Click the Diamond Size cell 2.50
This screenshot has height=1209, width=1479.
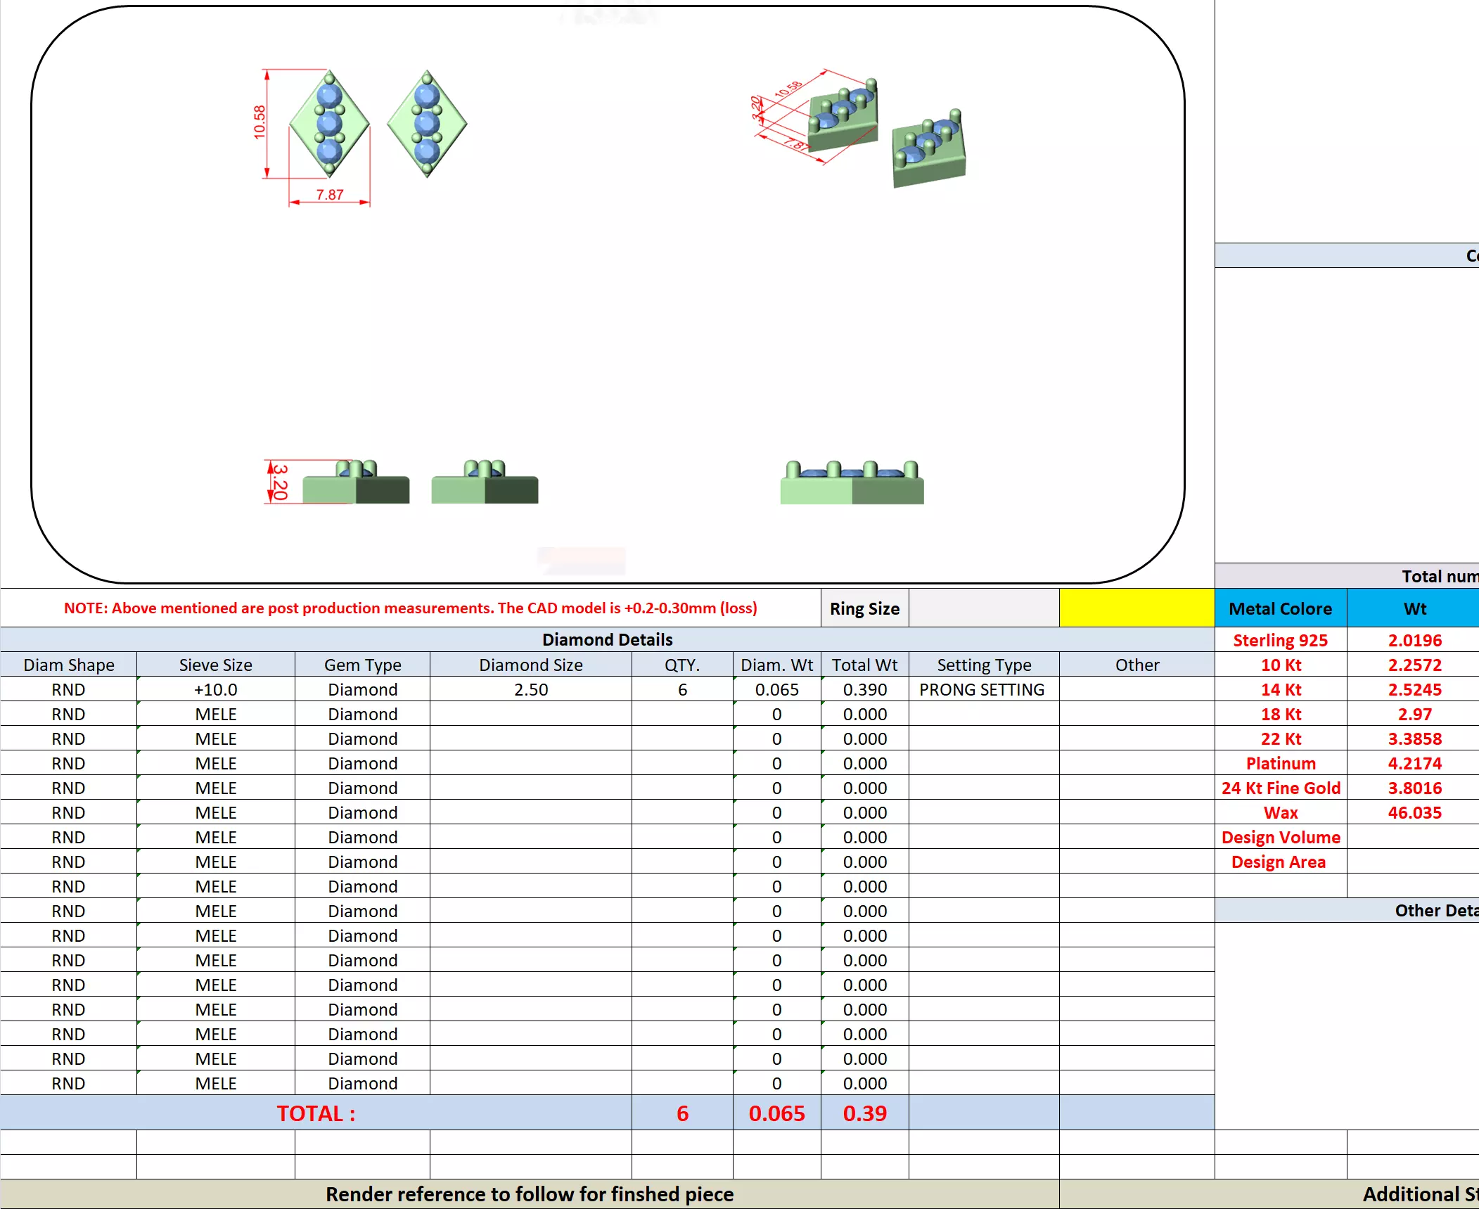(x=530, y=689)
